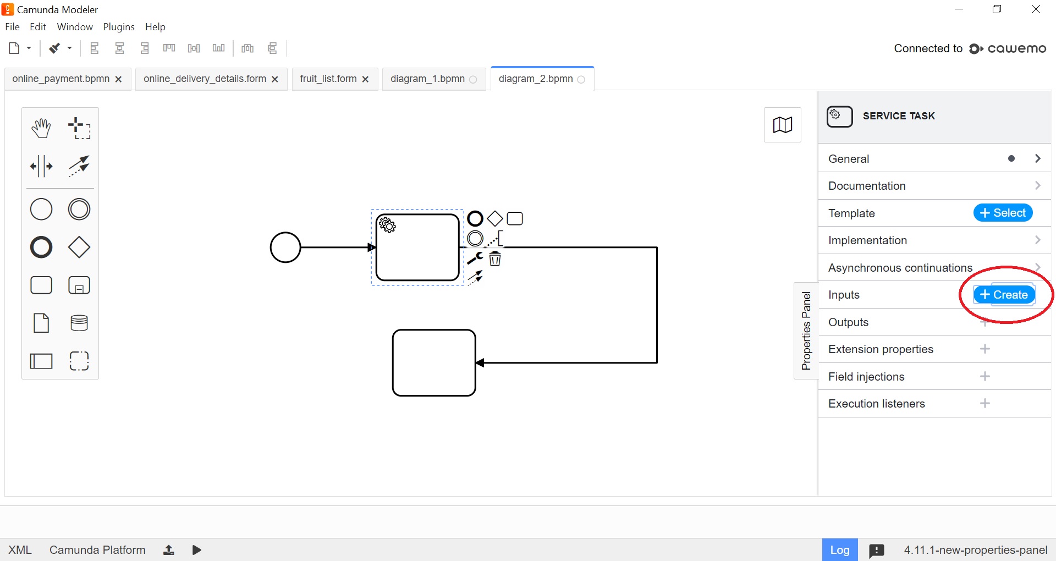Click Select to apply a template
Screen dimensions: 1056x561
1002,213
